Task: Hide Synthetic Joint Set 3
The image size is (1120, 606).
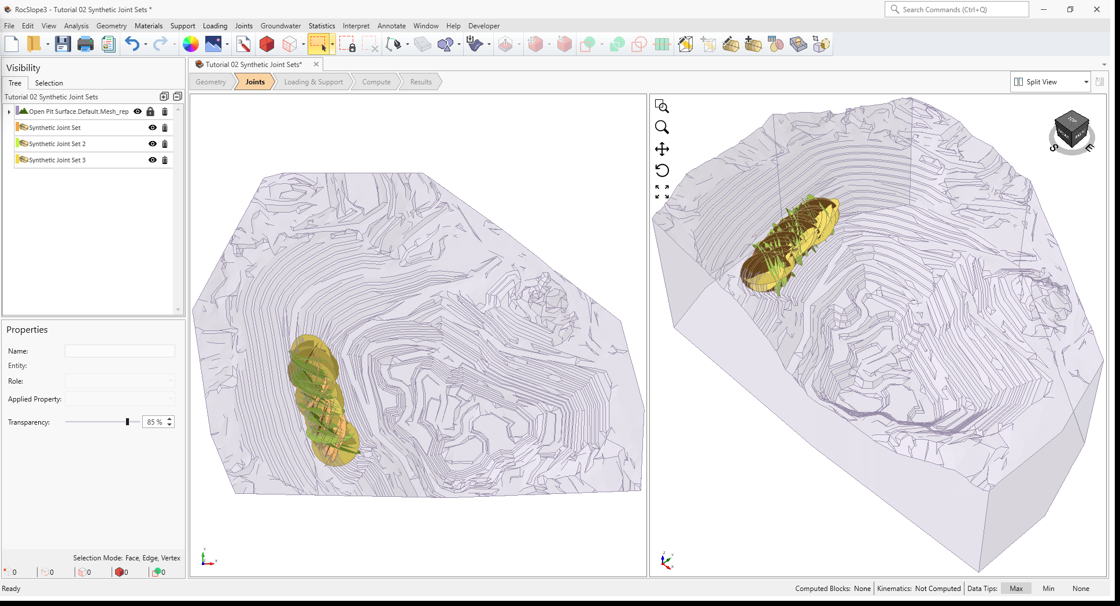Action: 153,160
